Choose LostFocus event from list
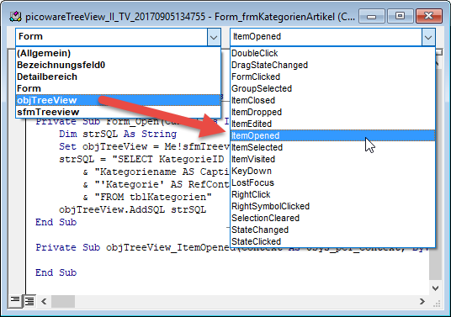 pos(333,182)
